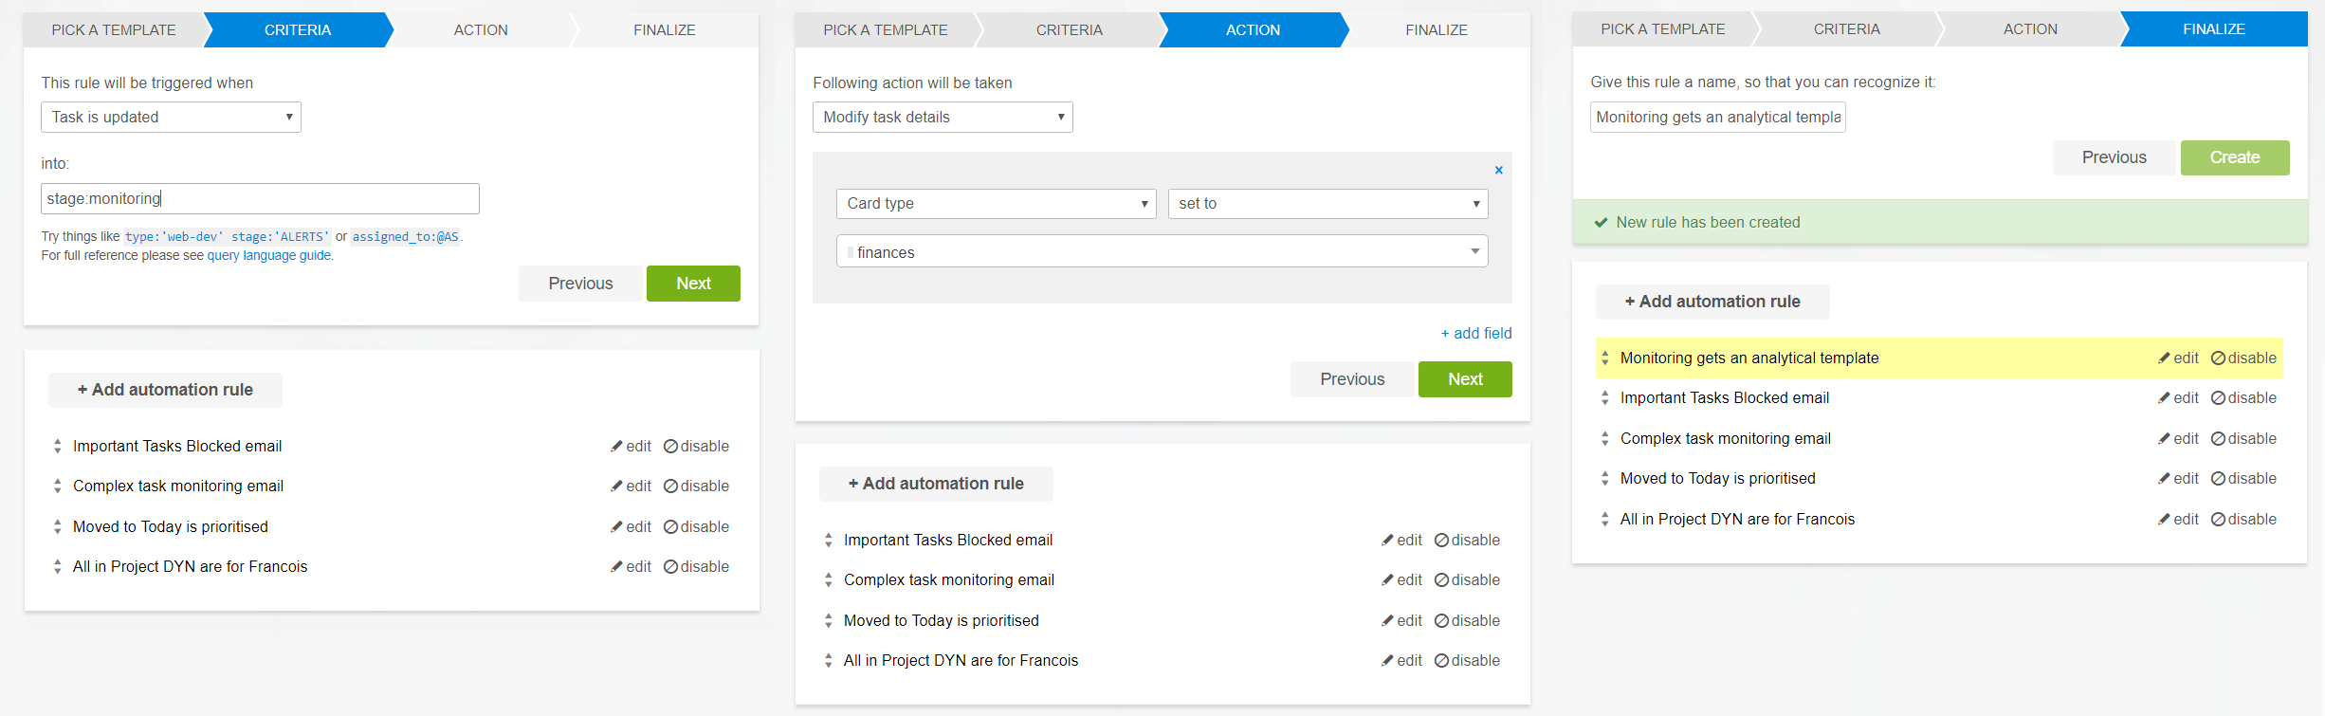Screen dimensions: 2325x716
Task: Click the disable icon for Monitoring gets an analytical template
Action: (x=2218, y=358)
